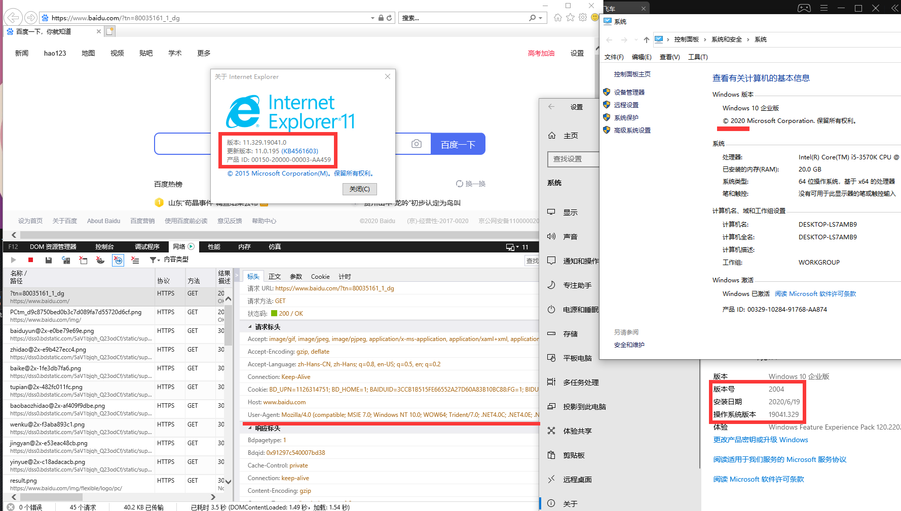The height and width of the screenshot is (511, 901).
Task: Open IE tools gear icon
Action: pyautogui.click(x=583, y=18)
